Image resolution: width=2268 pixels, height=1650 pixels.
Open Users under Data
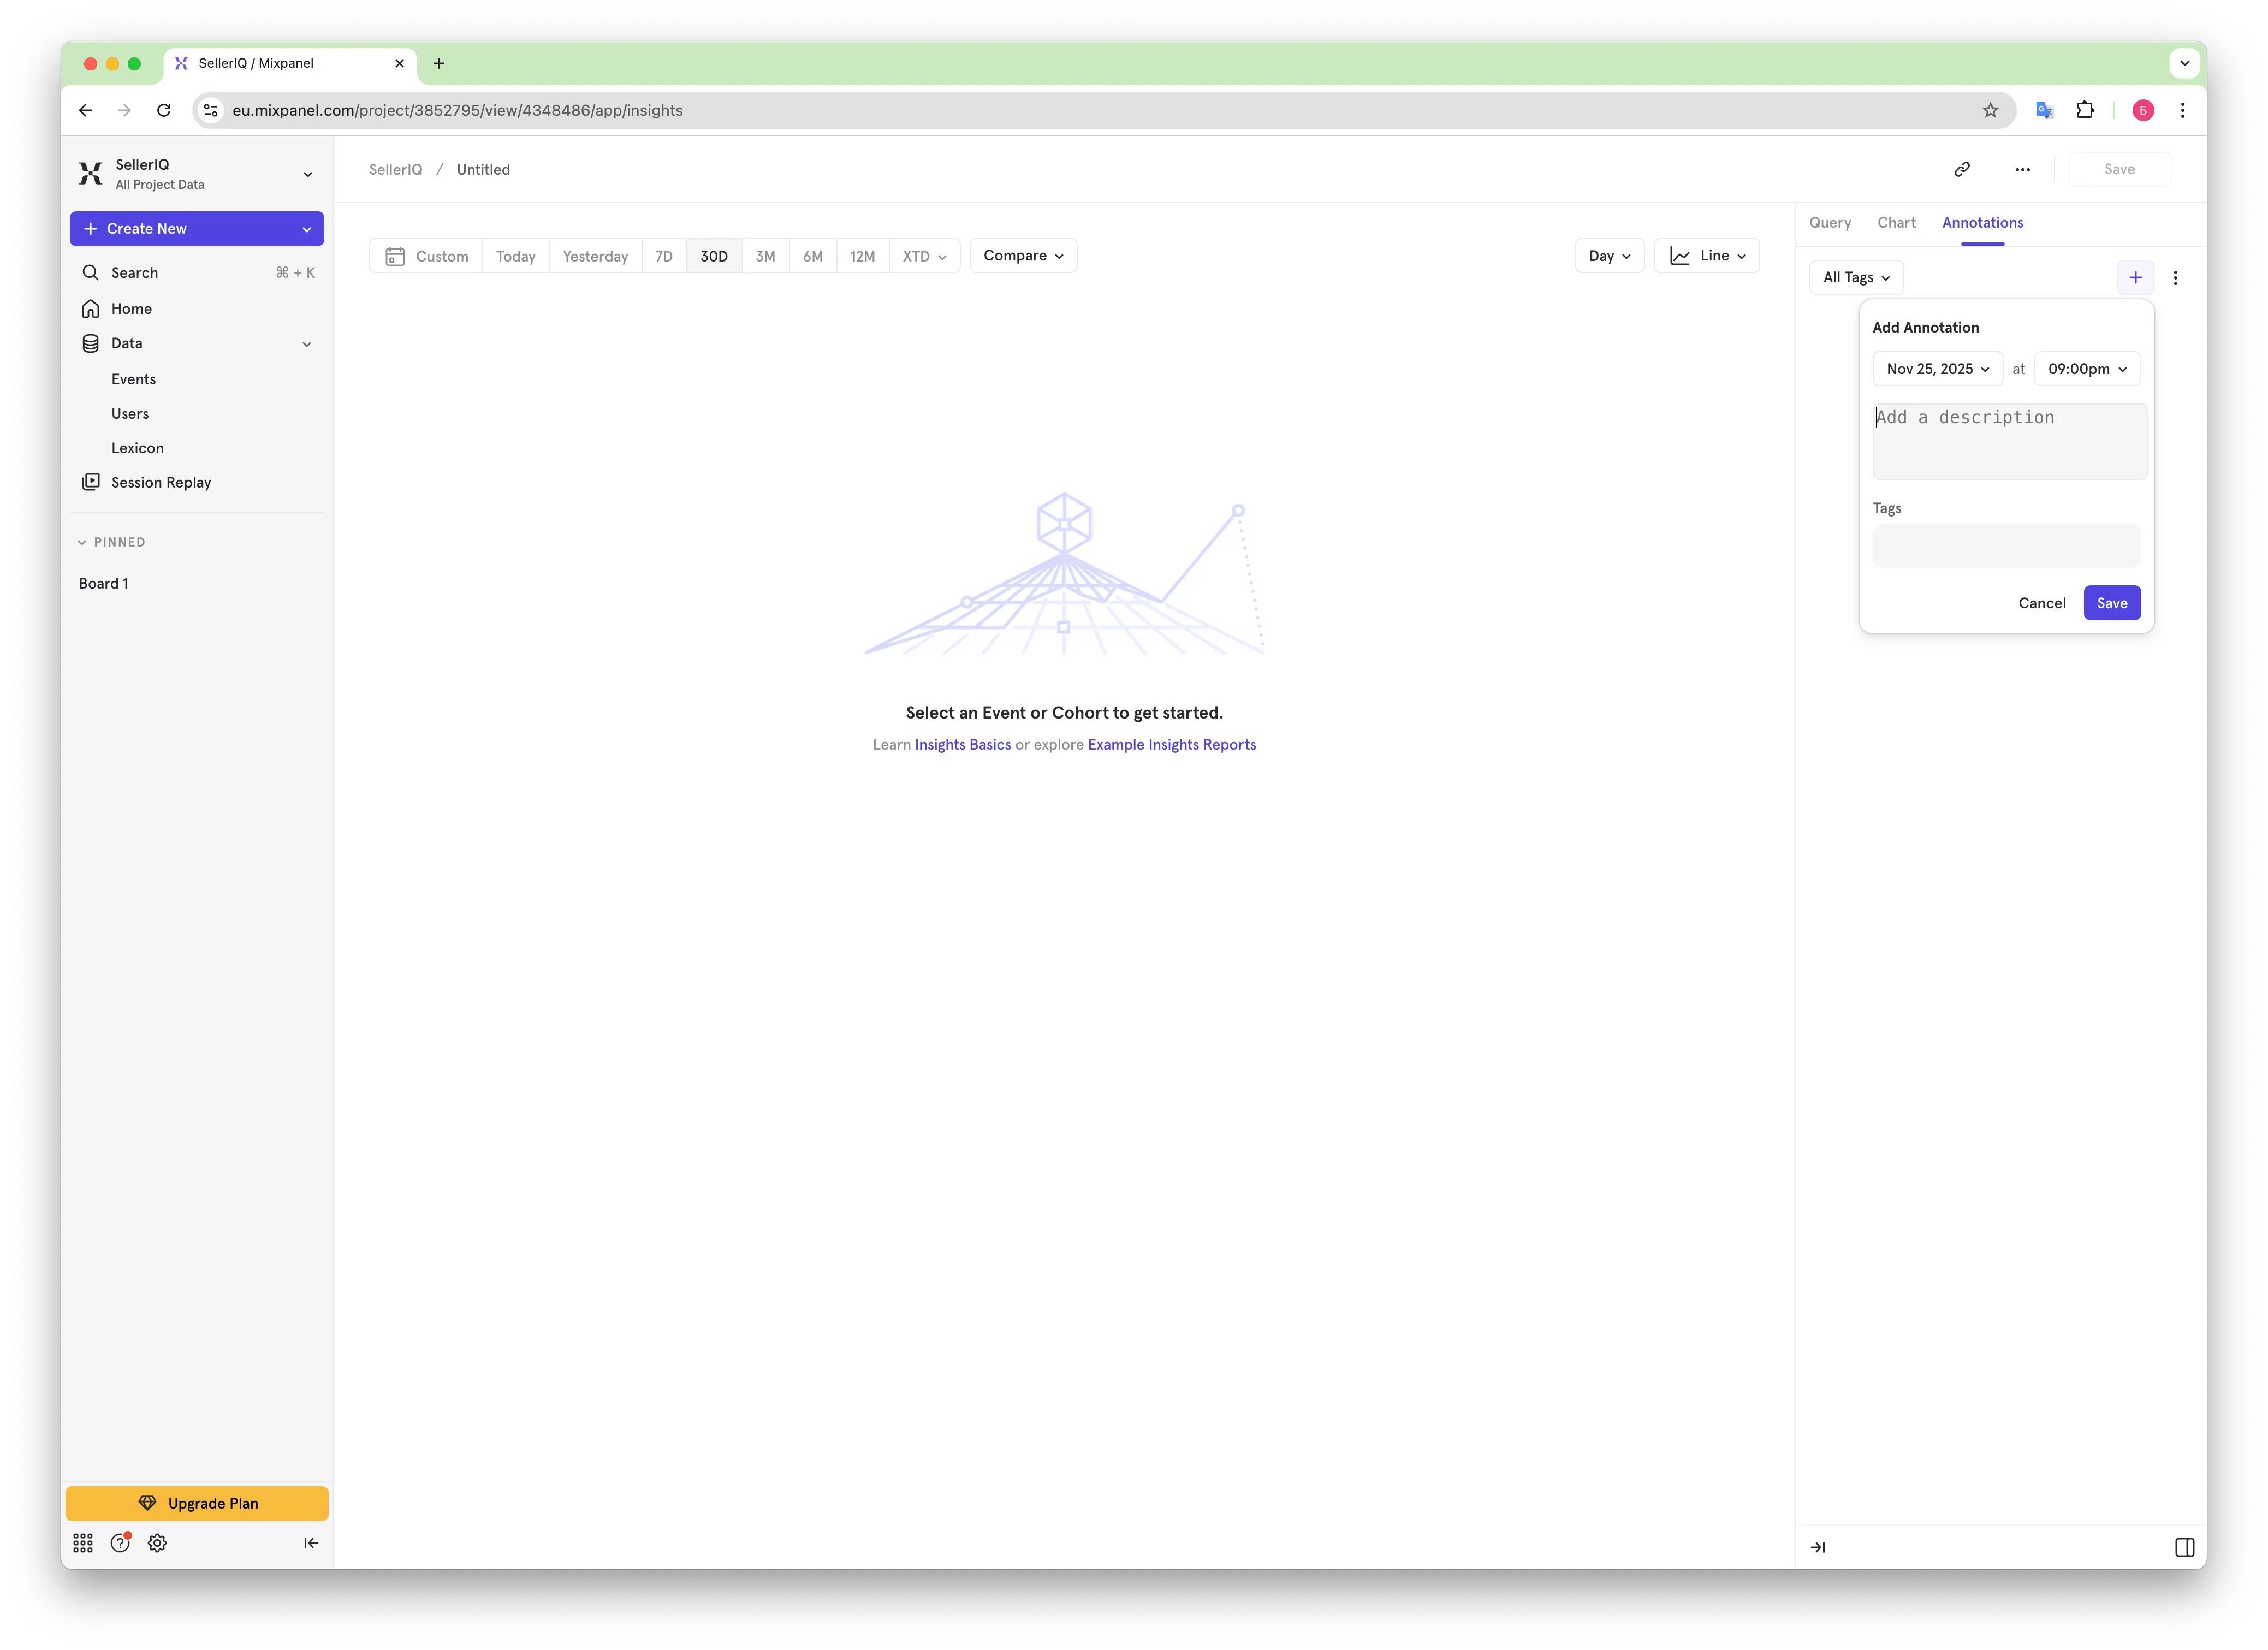point(130,413)
